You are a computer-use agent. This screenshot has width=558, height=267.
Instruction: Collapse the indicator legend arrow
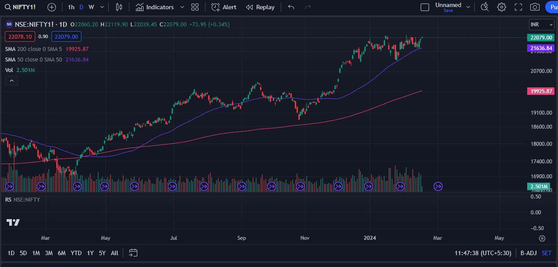pos(11,80)
